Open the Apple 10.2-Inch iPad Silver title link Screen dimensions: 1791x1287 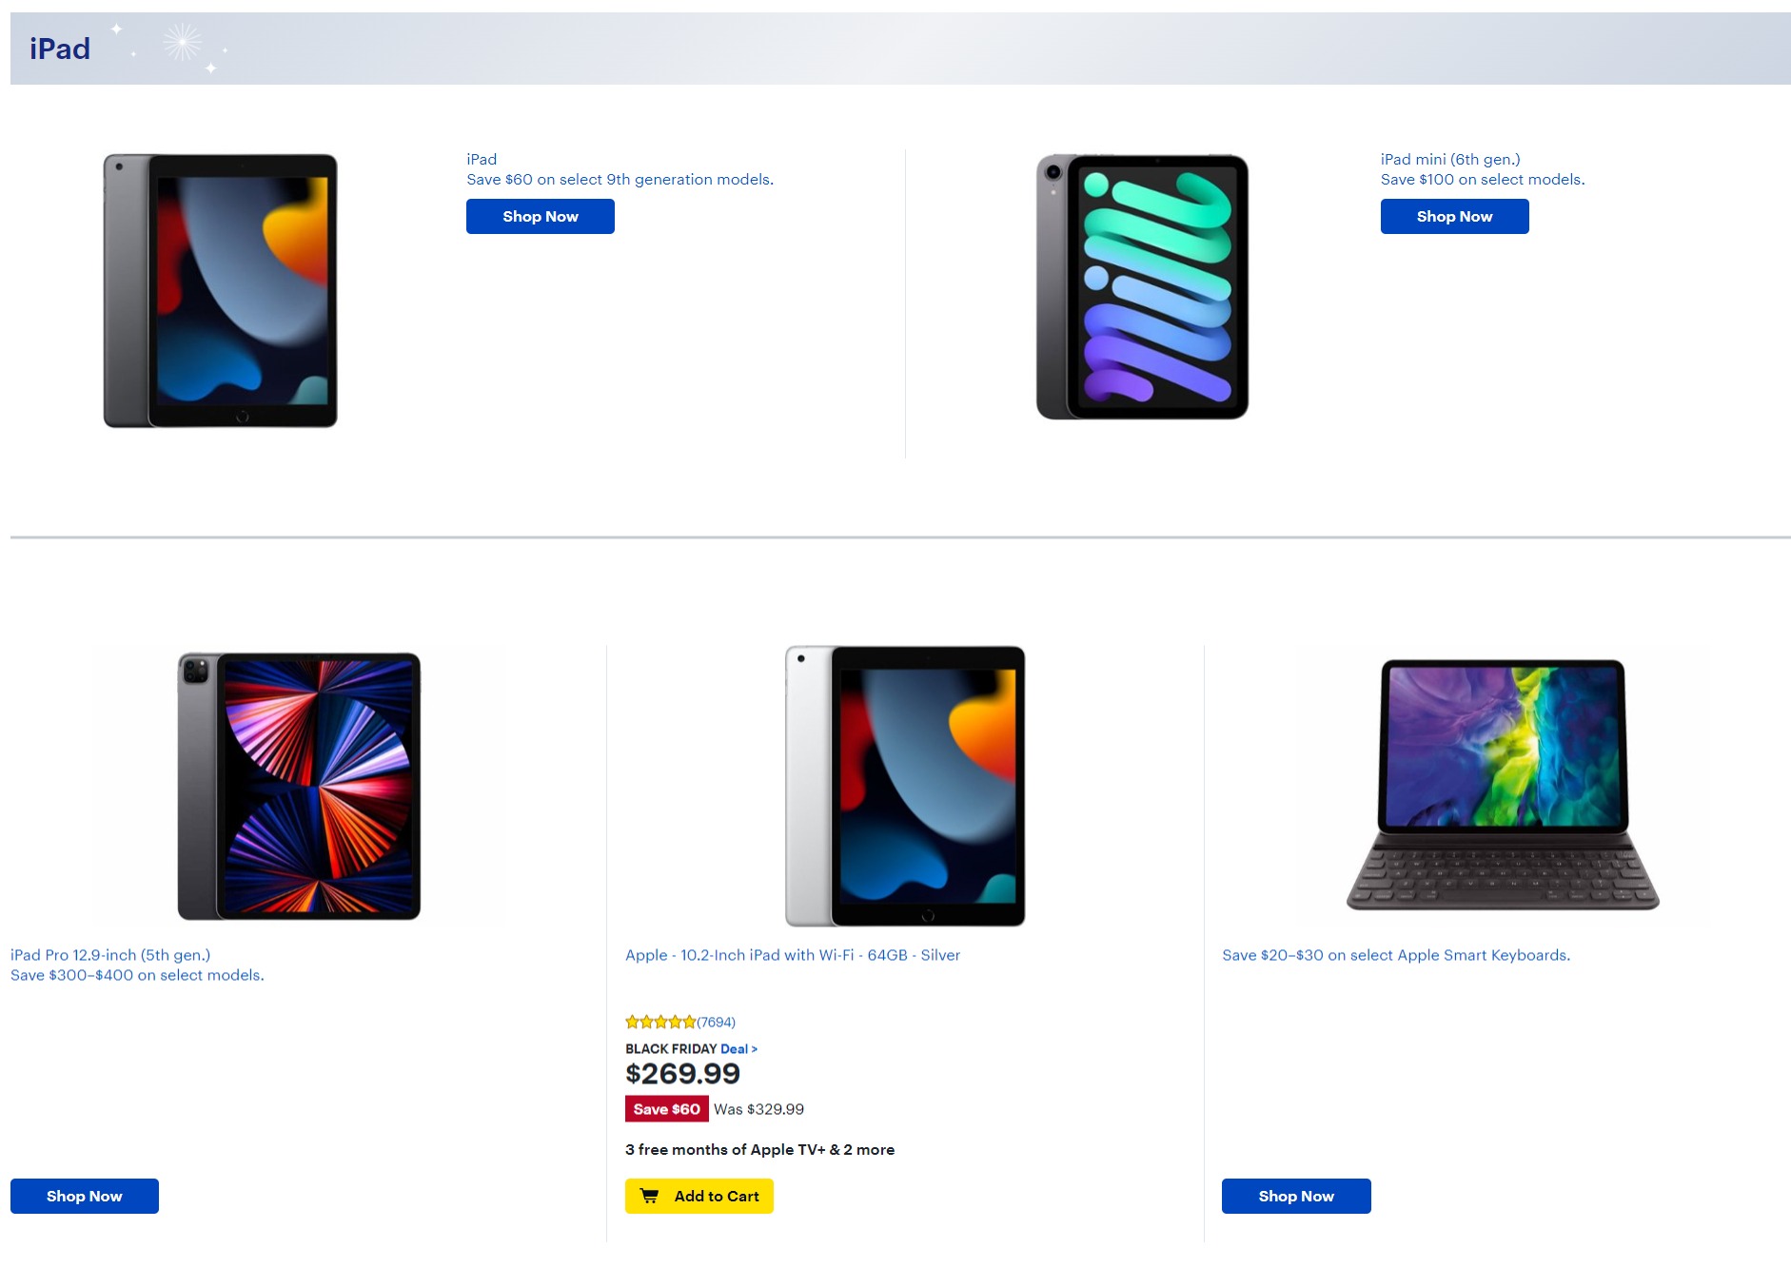coord(793,955)
